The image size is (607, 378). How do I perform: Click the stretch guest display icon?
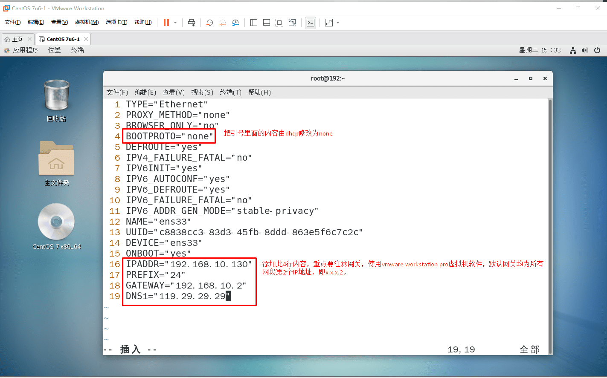(329, 23)
